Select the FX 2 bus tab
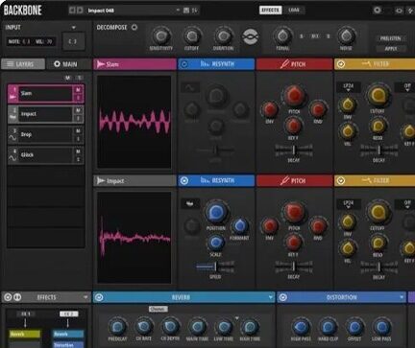Viewport: 415px width, 348px height. click(68, 314)
